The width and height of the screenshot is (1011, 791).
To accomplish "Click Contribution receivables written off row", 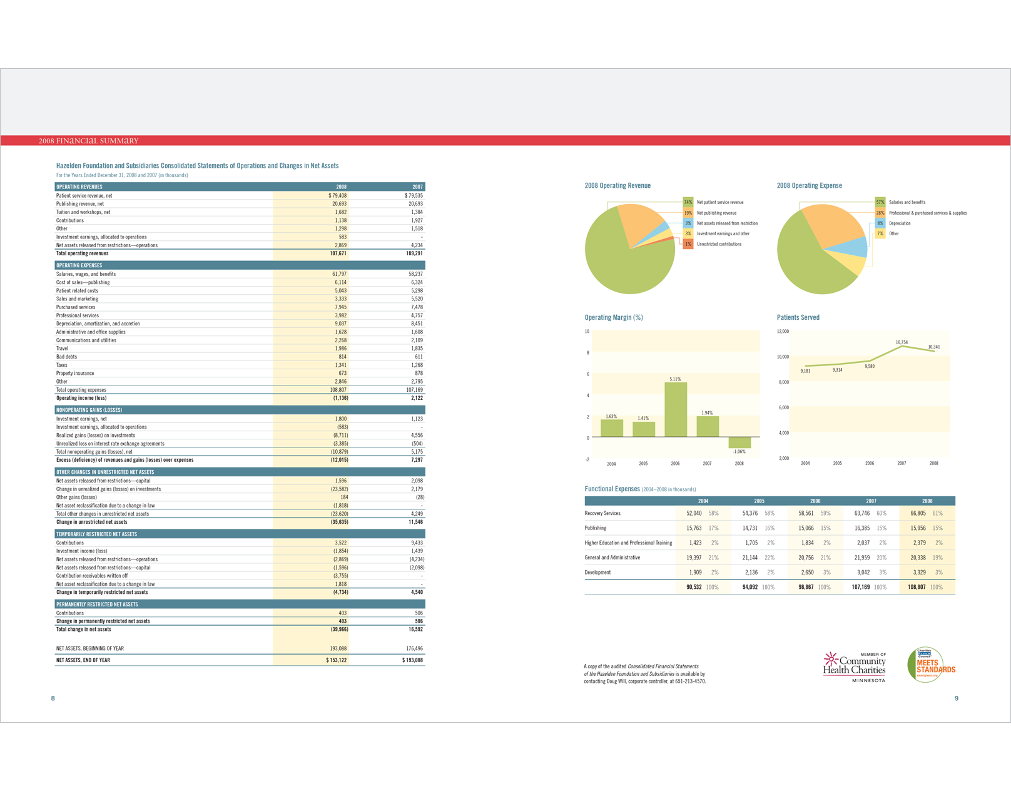I will pyautogui.click(x=240, y=576).
